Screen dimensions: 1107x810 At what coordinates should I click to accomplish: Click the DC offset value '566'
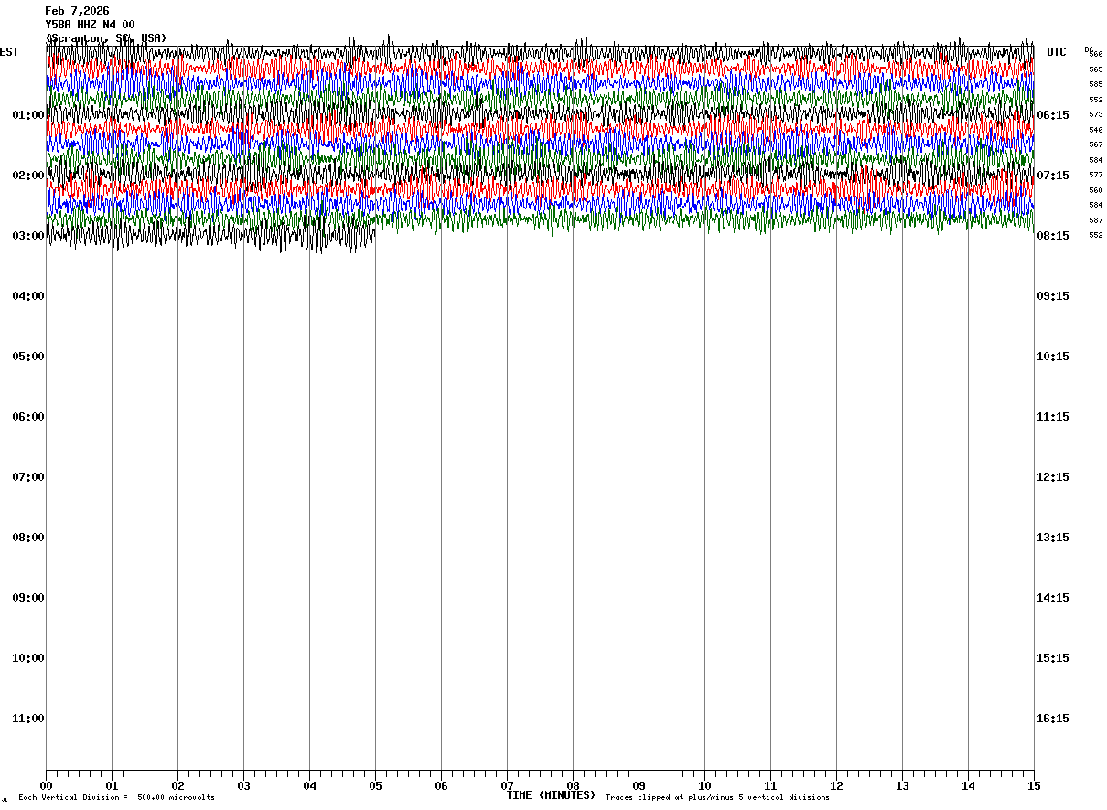click(x=1096, y=55)
